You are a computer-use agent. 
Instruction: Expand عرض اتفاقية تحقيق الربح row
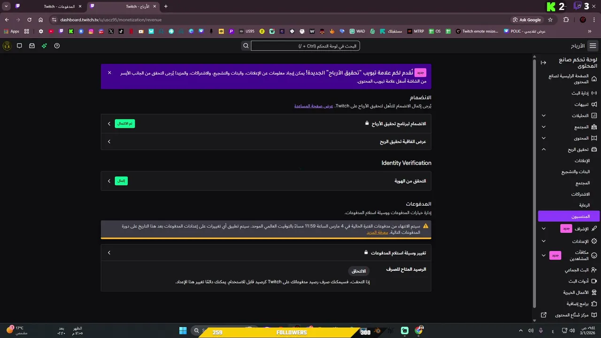click(x=266, y=141)
